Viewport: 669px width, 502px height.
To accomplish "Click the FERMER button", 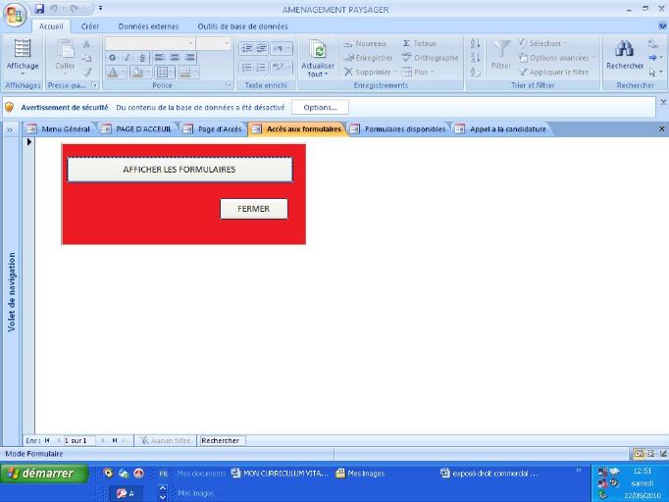I will click(254, 209).
